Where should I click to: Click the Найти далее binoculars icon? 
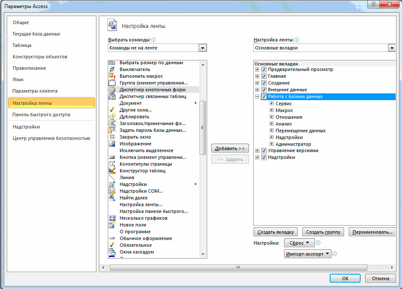coord(112,198)
